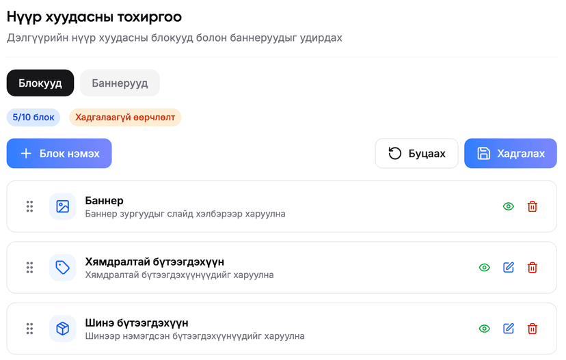The width and height of the screenshot is (566, 360).
Task: Edit the Шинэ бүтээгдэхүүн block
Action: (509, 329)
